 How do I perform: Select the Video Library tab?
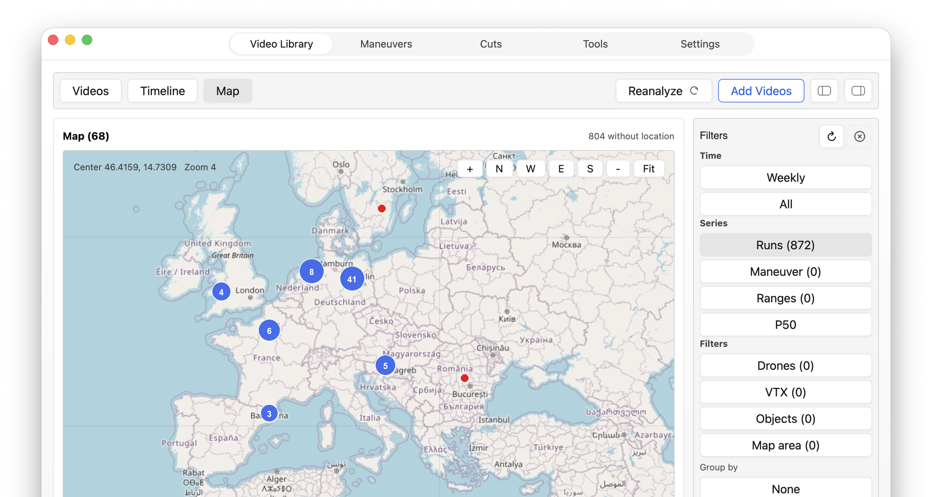coord(281,44)
